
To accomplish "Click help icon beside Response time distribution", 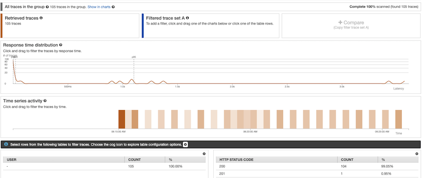I will tap(61, 45).
